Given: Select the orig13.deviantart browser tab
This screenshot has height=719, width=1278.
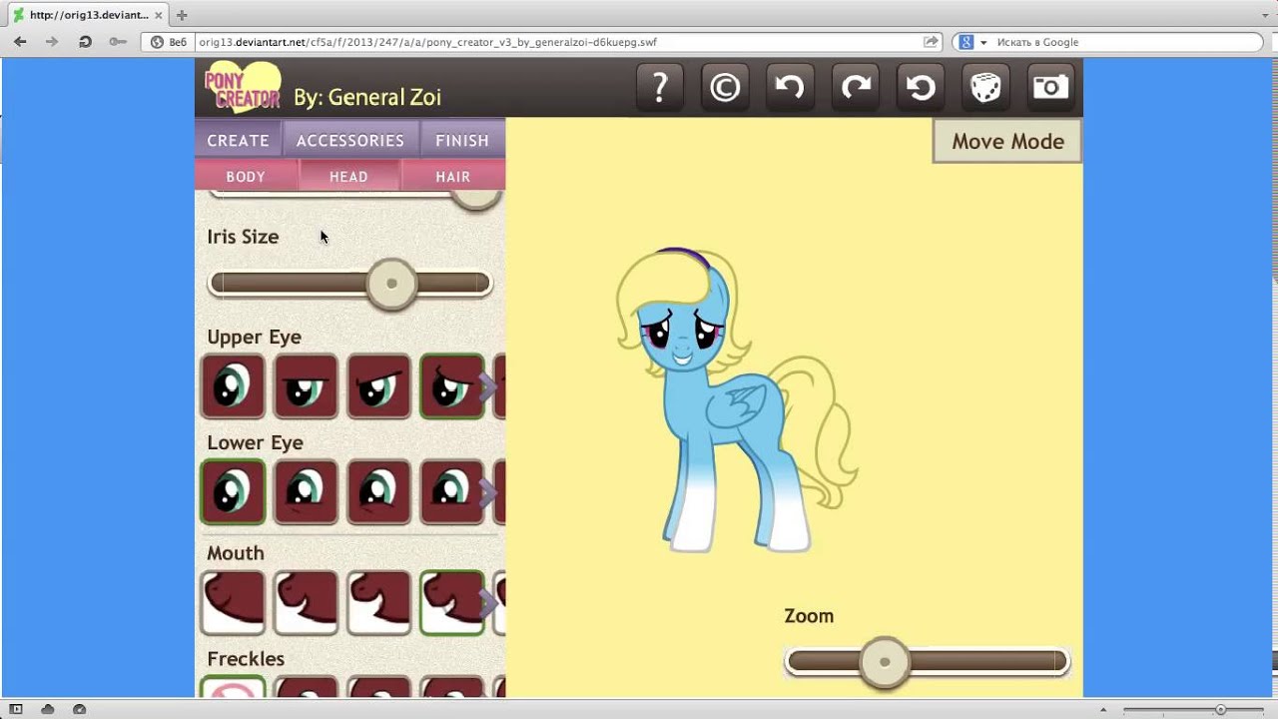Looking at the screenshot, I should 88,15.
